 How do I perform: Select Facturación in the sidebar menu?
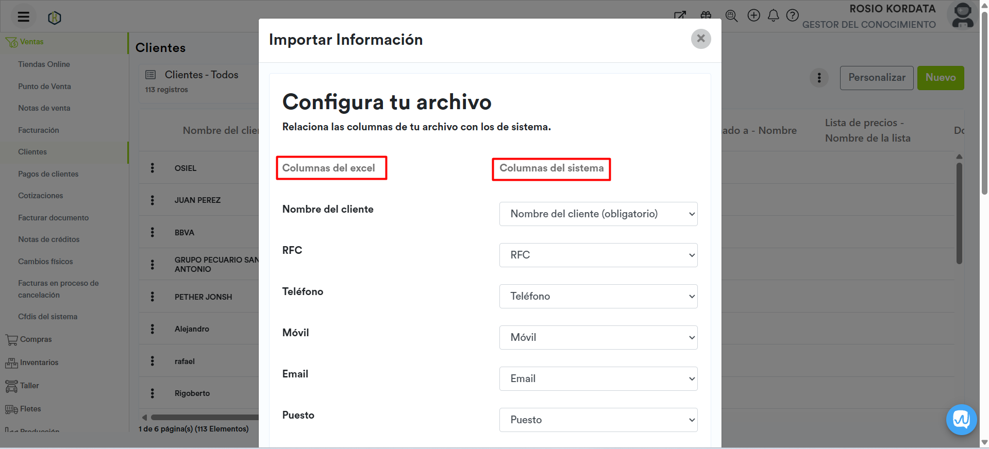39,130
